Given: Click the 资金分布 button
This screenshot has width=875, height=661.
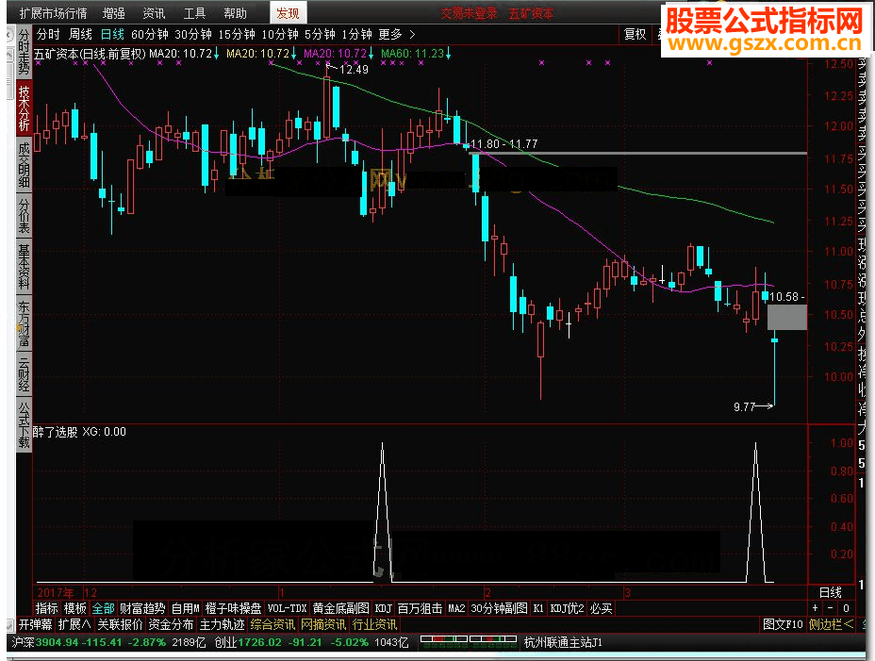Looking at the screenshot, I should (x=171, y=625).
